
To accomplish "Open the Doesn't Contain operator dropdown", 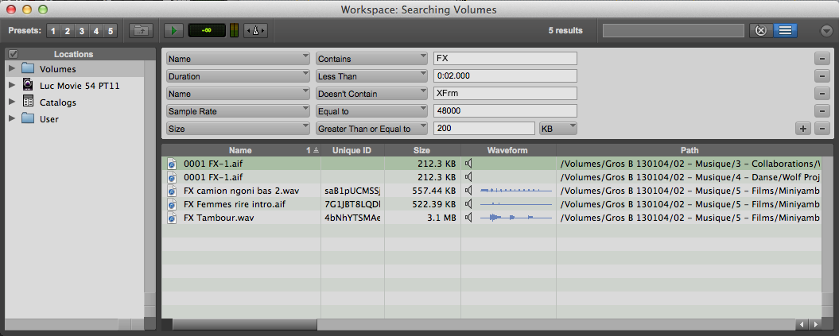I will coord(372,94).
